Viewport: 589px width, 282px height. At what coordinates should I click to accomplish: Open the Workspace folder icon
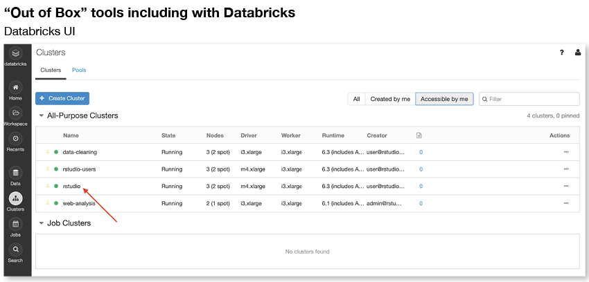point(15,113)
